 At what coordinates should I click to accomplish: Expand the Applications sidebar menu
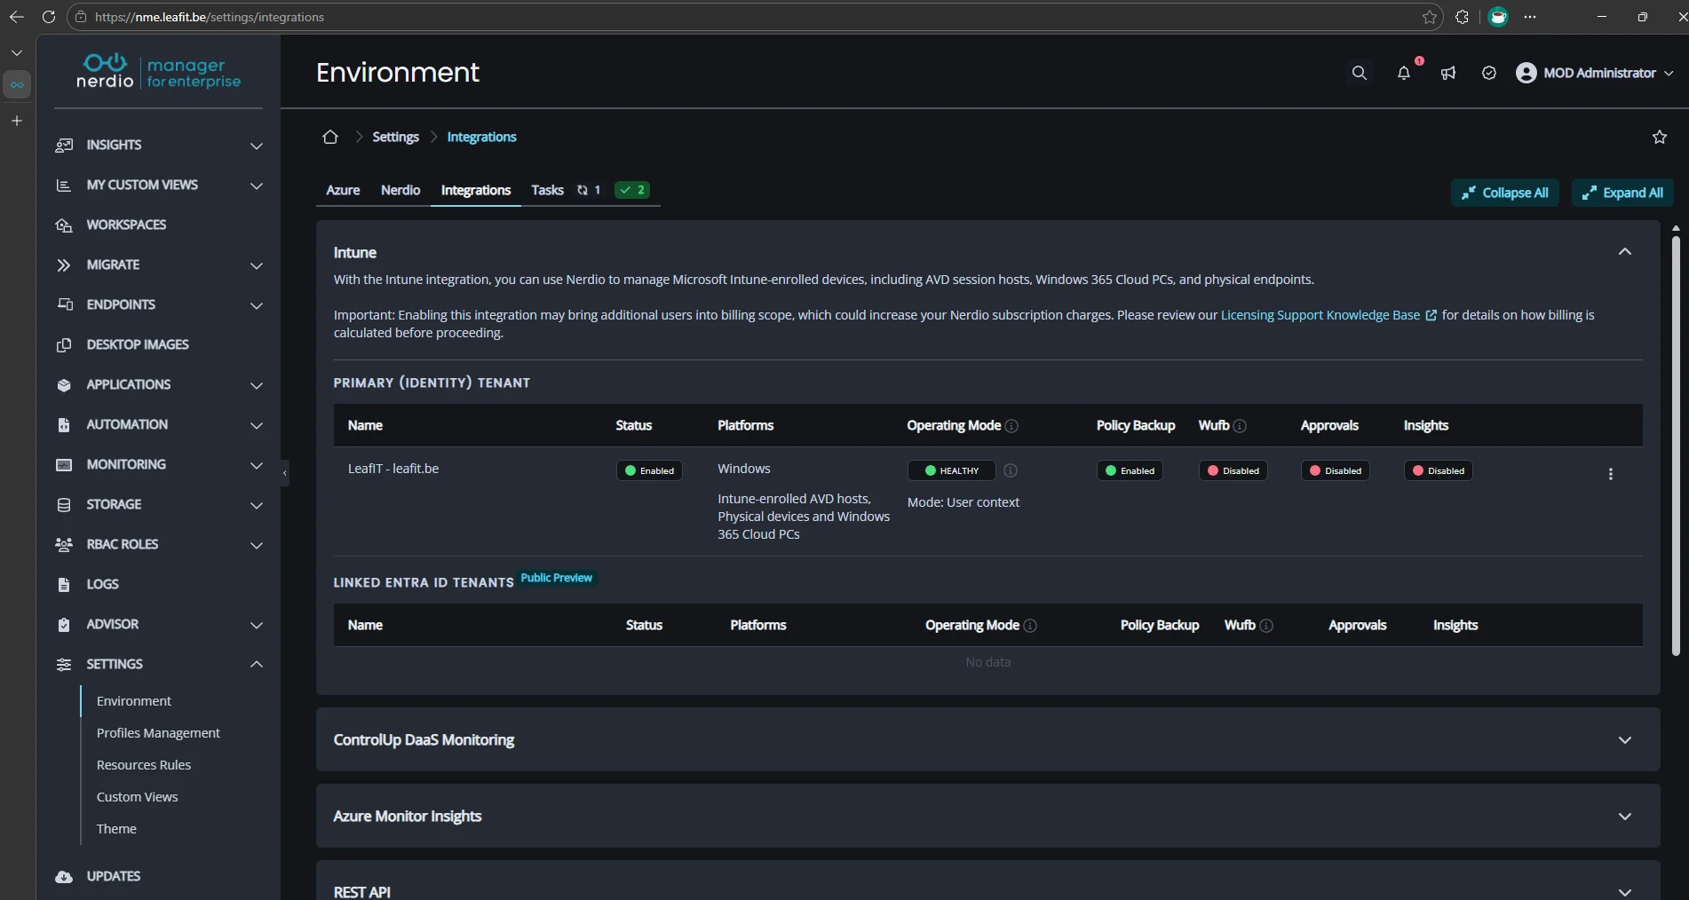(257, 386)
